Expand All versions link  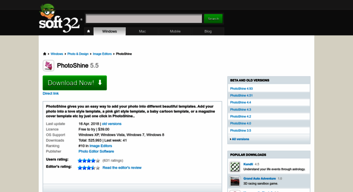tap(240, 139)
